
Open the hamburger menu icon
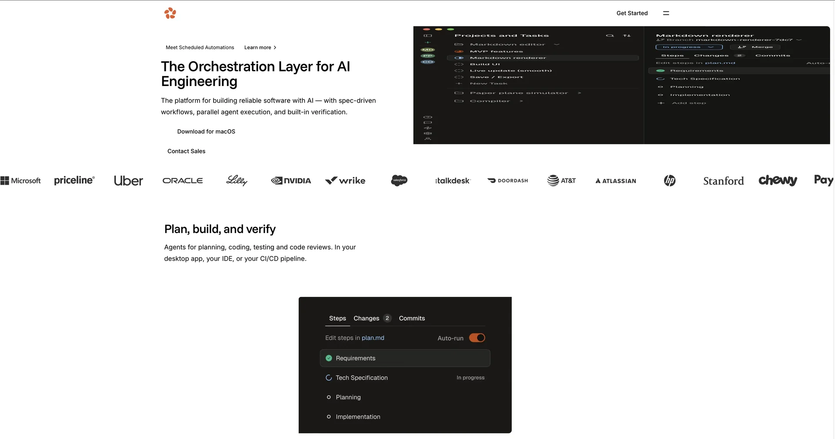[666, 13]
